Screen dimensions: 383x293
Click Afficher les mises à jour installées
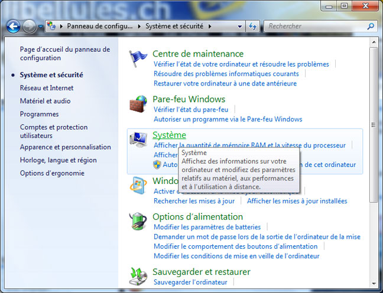point(297,201)
